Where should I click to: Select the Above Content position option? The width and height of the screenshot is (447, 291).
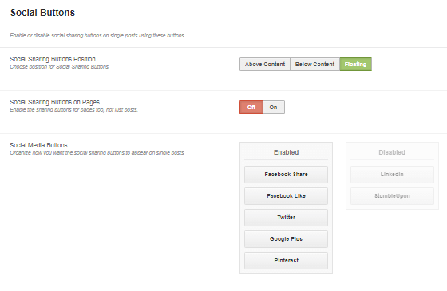[x=265, y=64]
